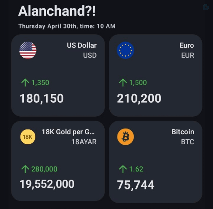Image resolution: width=213 pixels, height=209 pixels.
Task: Click the green up arrow beside 280,000
Action: click(25, 169)
